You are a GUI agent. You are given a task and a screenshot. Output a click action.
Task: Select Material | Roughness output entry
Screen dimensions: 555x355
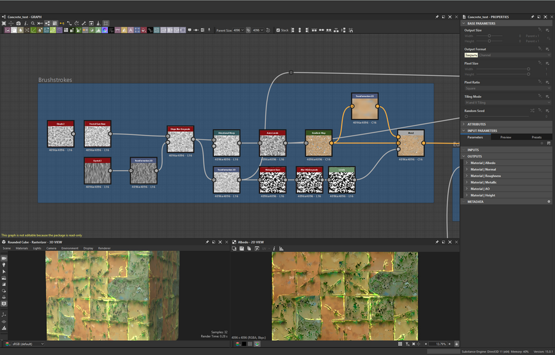coord(485,176)
